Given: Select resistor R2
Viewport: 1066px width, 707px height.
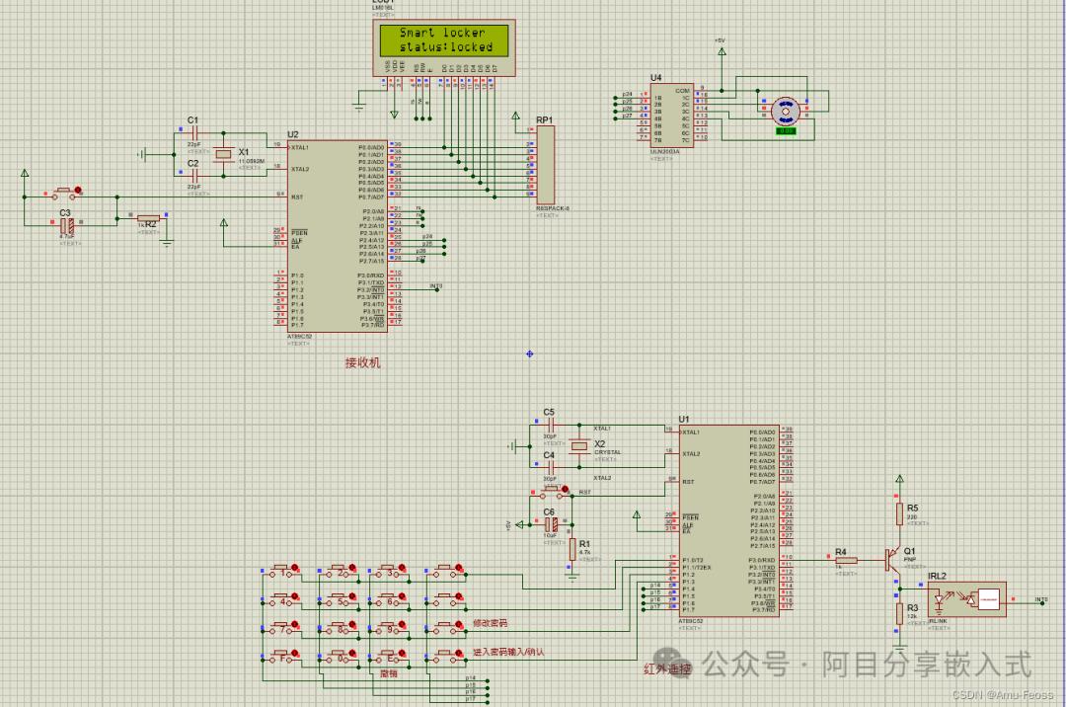Looking at the screenshot, I should [147, 219].
